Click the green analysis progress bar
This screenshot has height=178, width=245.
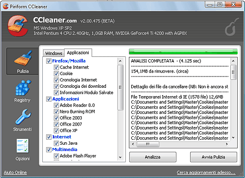(183, 51)
